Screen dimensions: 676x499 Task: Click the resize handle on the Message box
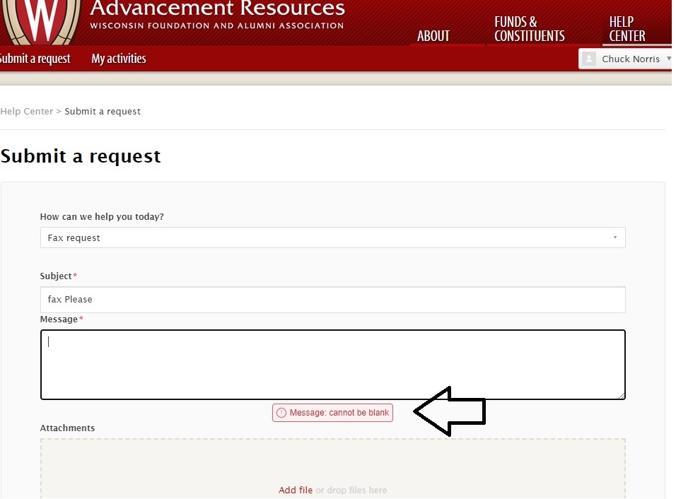621,396
